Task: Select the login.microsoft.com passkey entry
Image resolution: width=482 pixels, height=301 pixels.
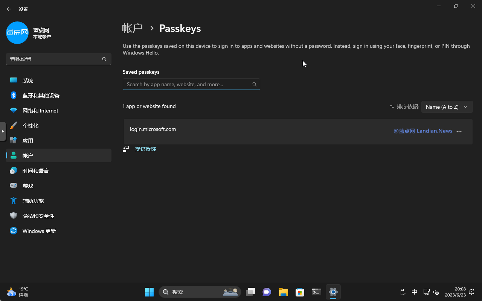Action: (298, 132)
